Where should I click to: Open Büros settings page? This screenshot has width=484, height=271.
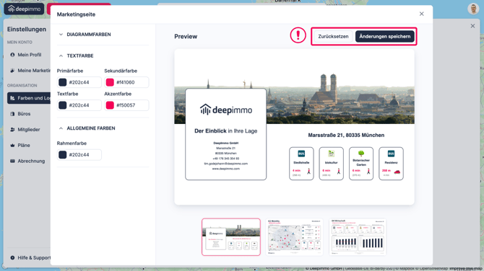[24, 114]
